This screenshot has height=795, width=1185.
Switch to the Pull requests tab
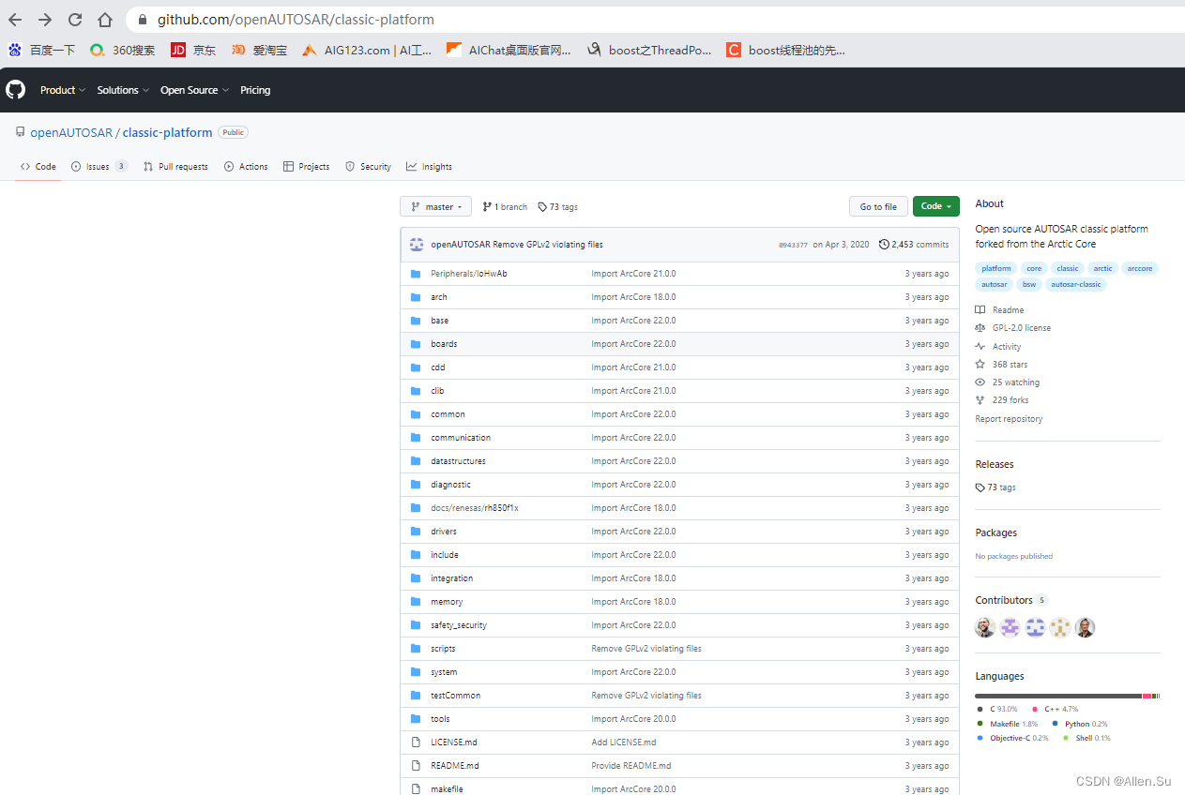[175, 167]
